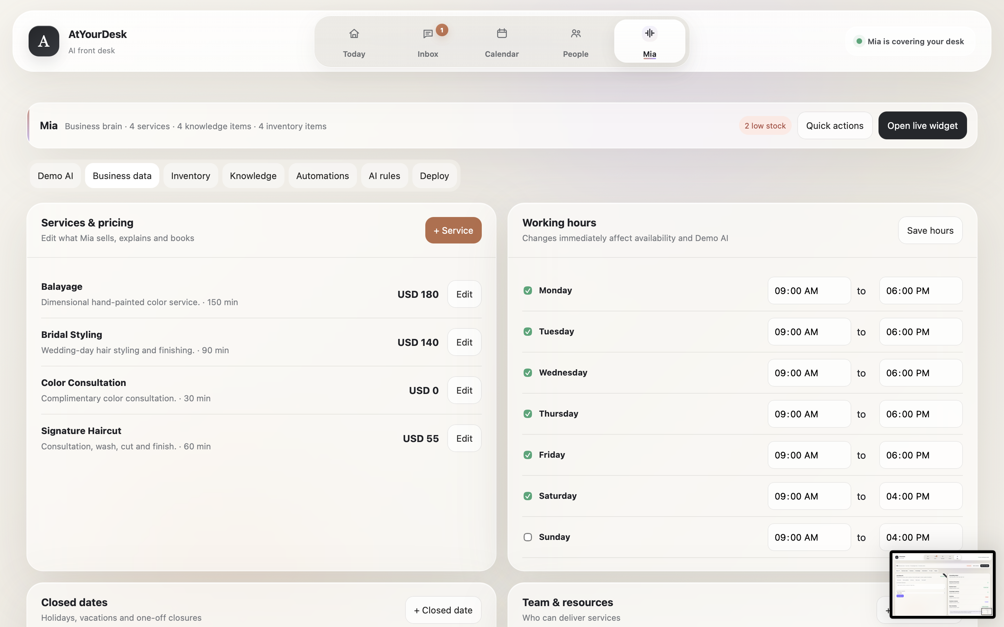This screenshot has height=627, width=1004.
Task: Edit the Color Consultation service
Action: point(464,390)
